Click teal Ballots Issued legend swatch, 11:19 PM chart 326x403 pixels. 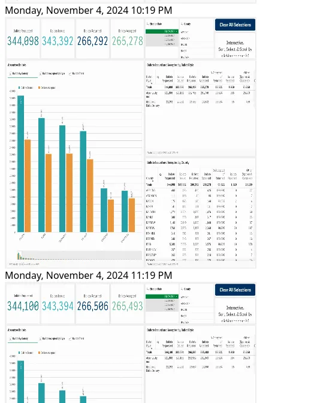click(19, 353)
